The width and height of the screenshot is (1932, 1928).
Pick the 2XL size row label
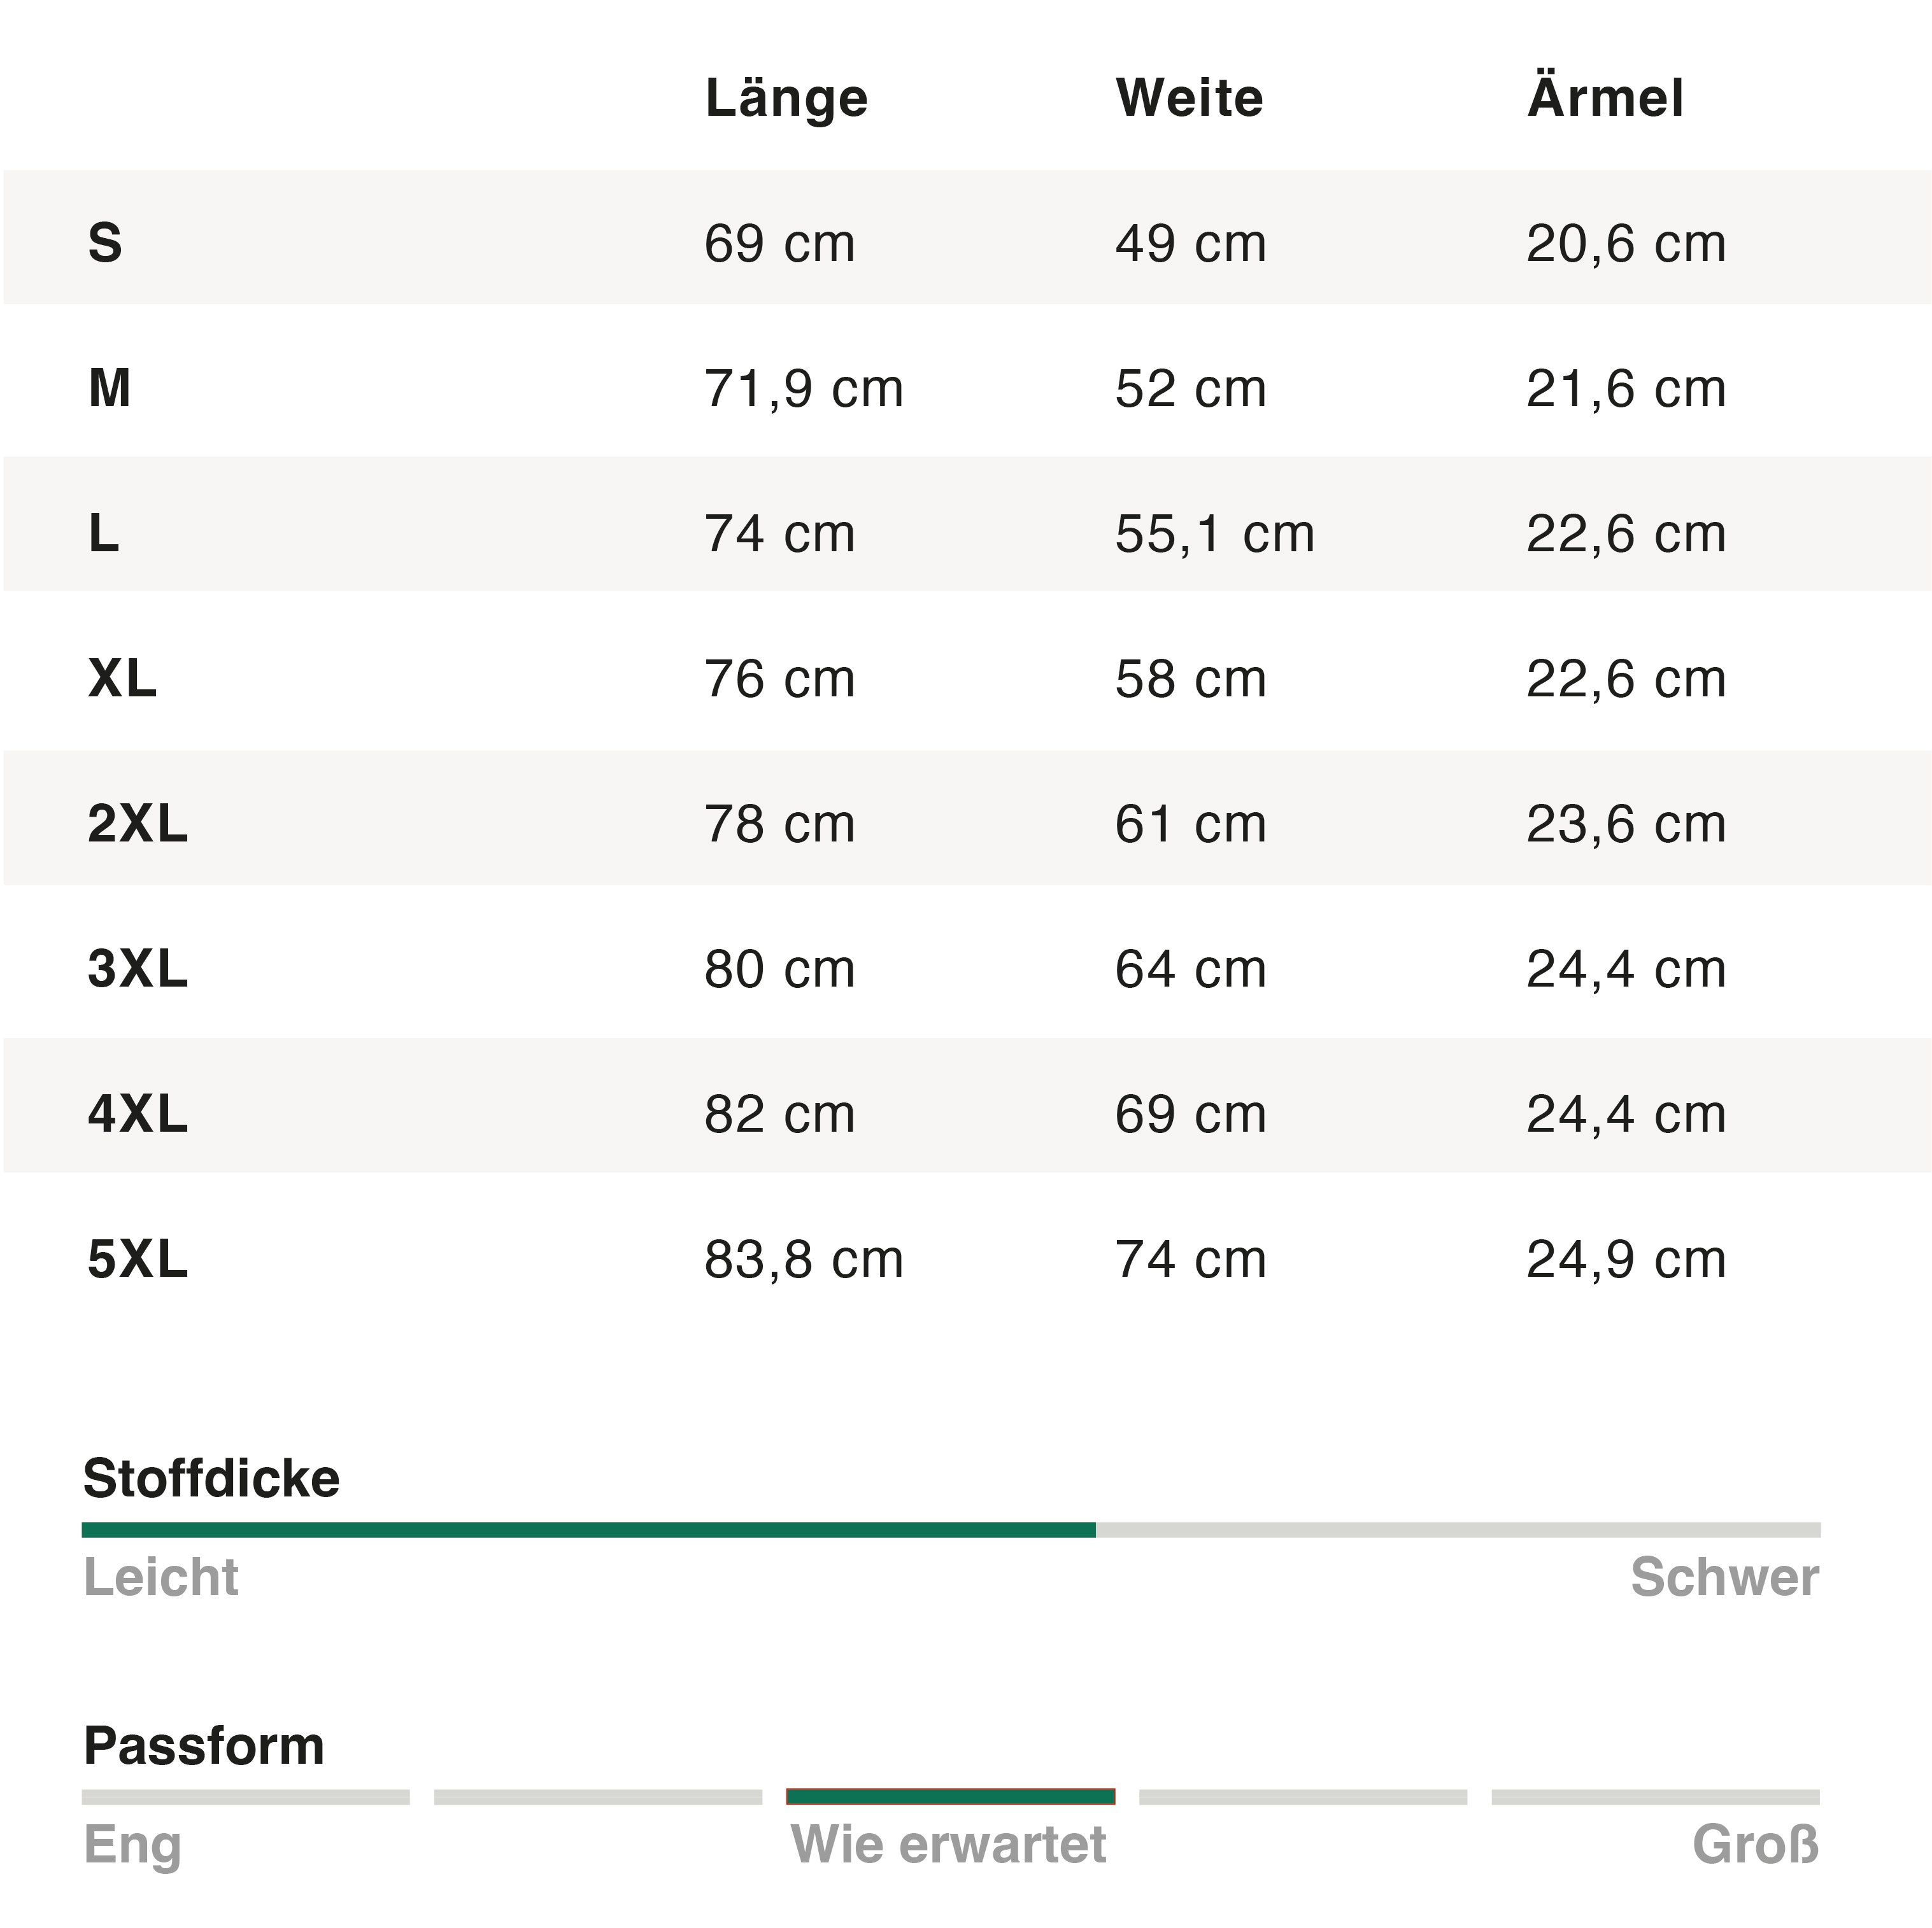[137, 824]
